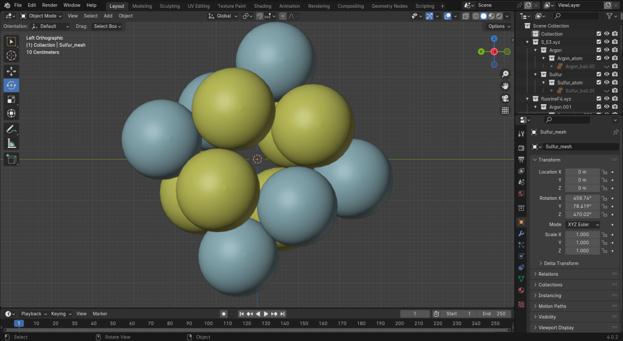The height and width of the screenshot is (341, 623).
Task: Open the Render menu
Action: tap(49, 5)
